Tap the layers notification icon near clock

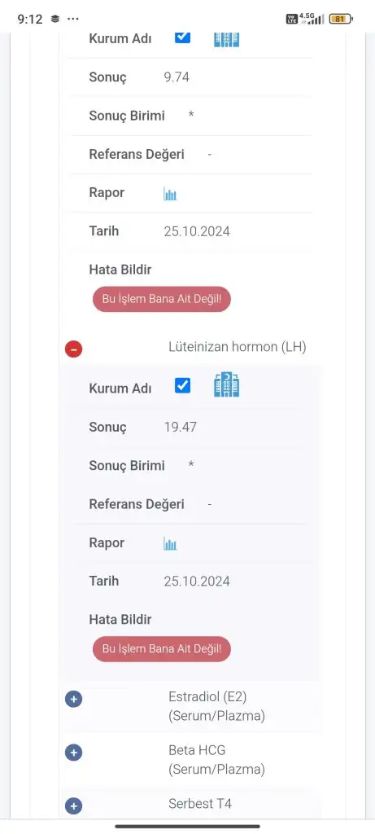click(x=55, y=20)
